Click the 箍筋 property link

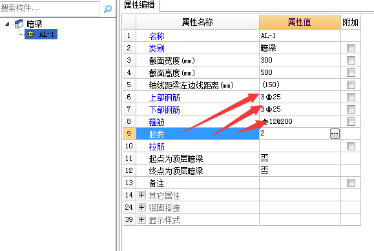point(157,122)
